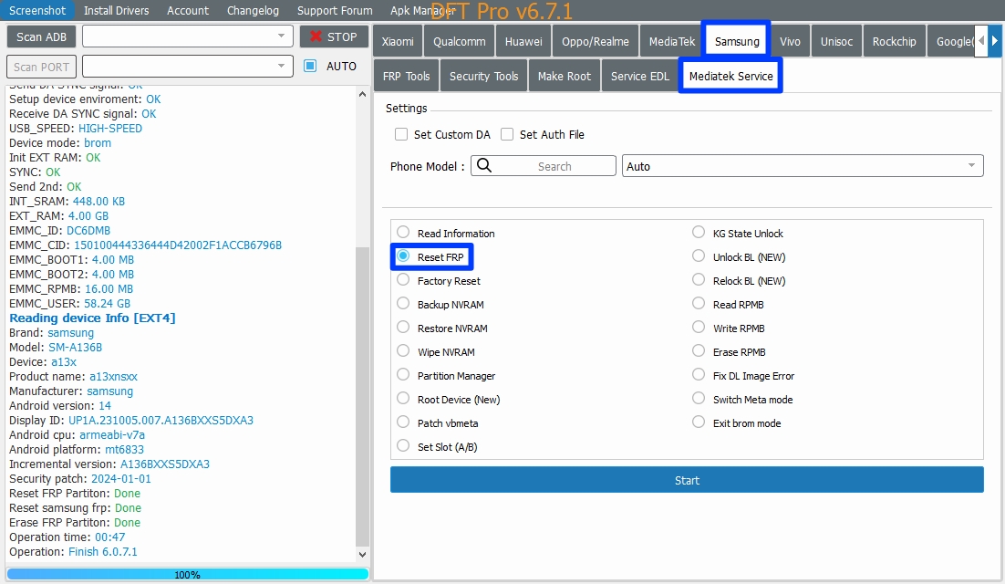Screen dimensions: 1005x584
Task: Click the Phone Model Search field
Action: pyautogui.click(x=544, y=166)
